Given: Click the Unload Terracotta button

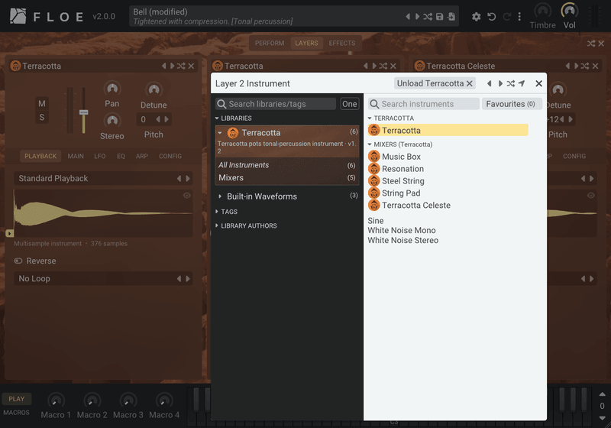Looking at the screenshot, I should (x=435, y=83).
